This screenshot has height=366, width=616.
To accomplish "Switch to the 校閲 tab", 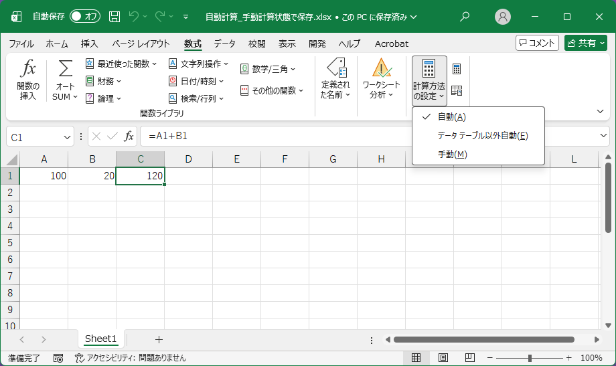I will (257, 43).
